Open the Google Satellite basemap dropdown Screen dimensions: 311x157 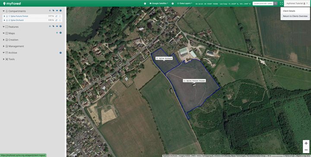coord(159,3)
